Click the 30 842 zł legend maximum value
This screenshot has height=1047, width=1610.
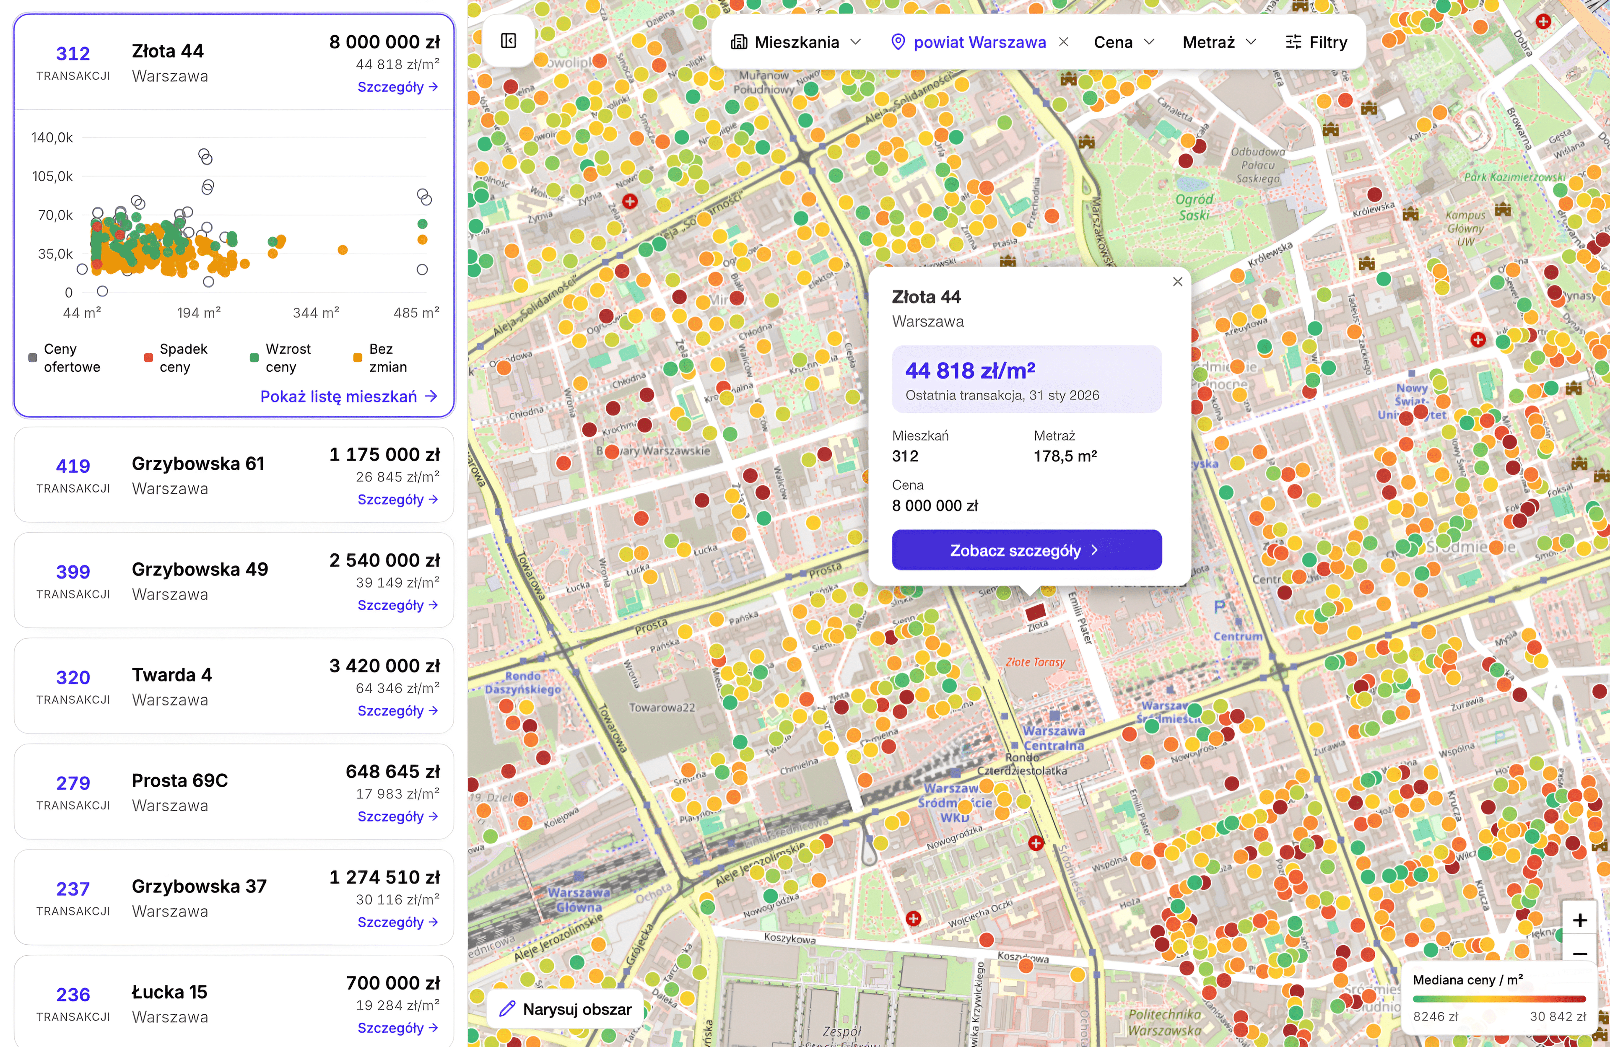(x=1558, y=1016)
